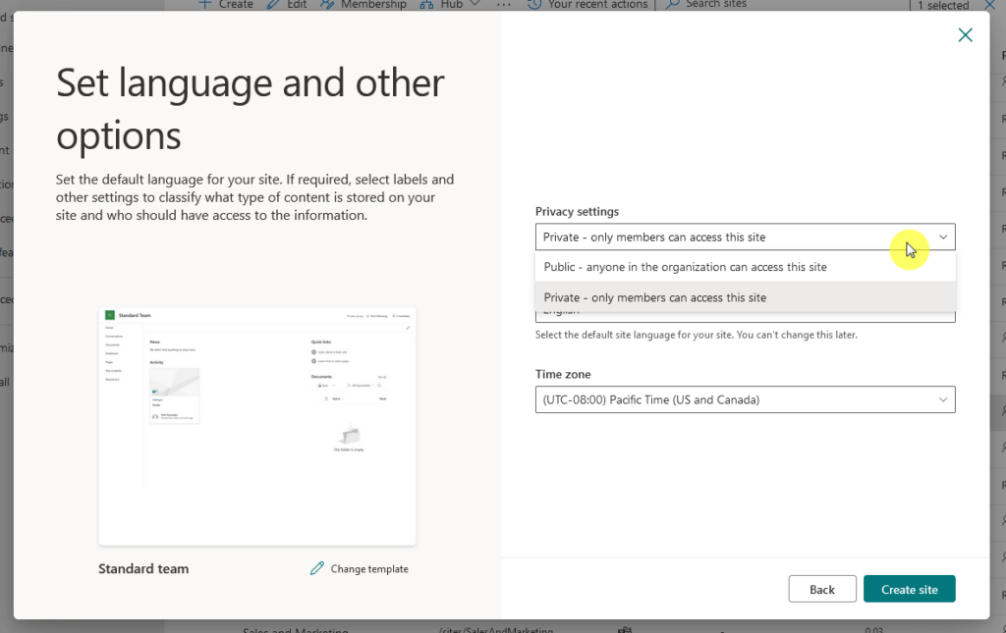
Task: Expand the Time zone dropdown
Action: tap(745, 399)
